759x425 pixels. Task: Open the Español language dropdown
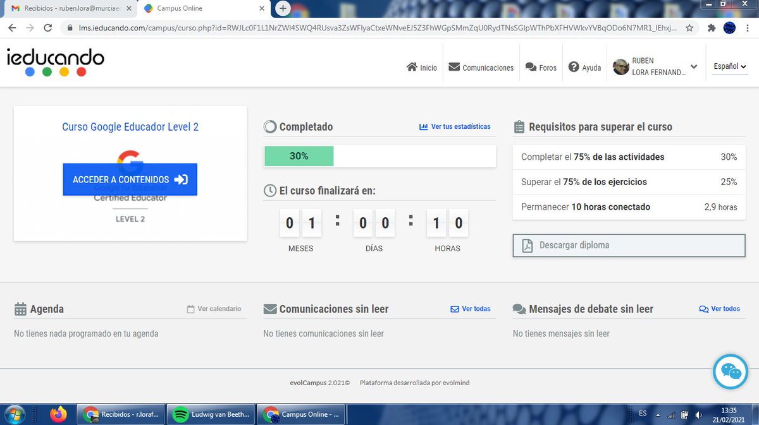[x=730, y=66]
